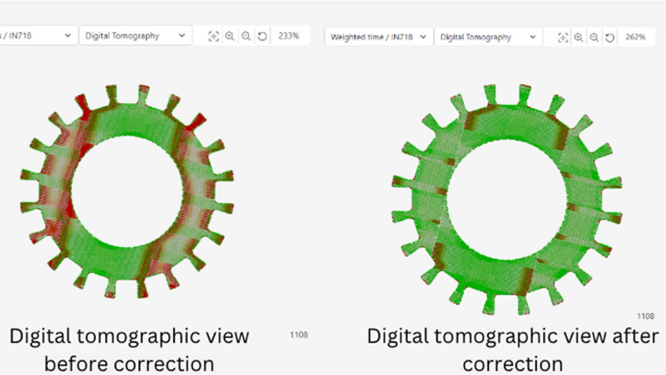Click the 'Digital tomographic view after correction' caption
Screen dimensions: 666x375
512,349
